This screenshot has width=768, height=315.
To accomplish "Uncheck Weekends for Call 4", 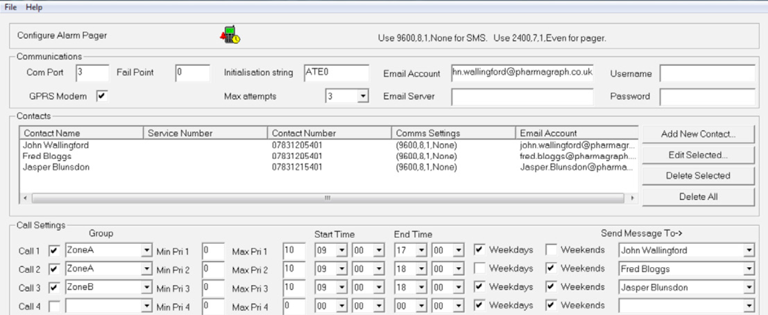I will pos(551,305).
